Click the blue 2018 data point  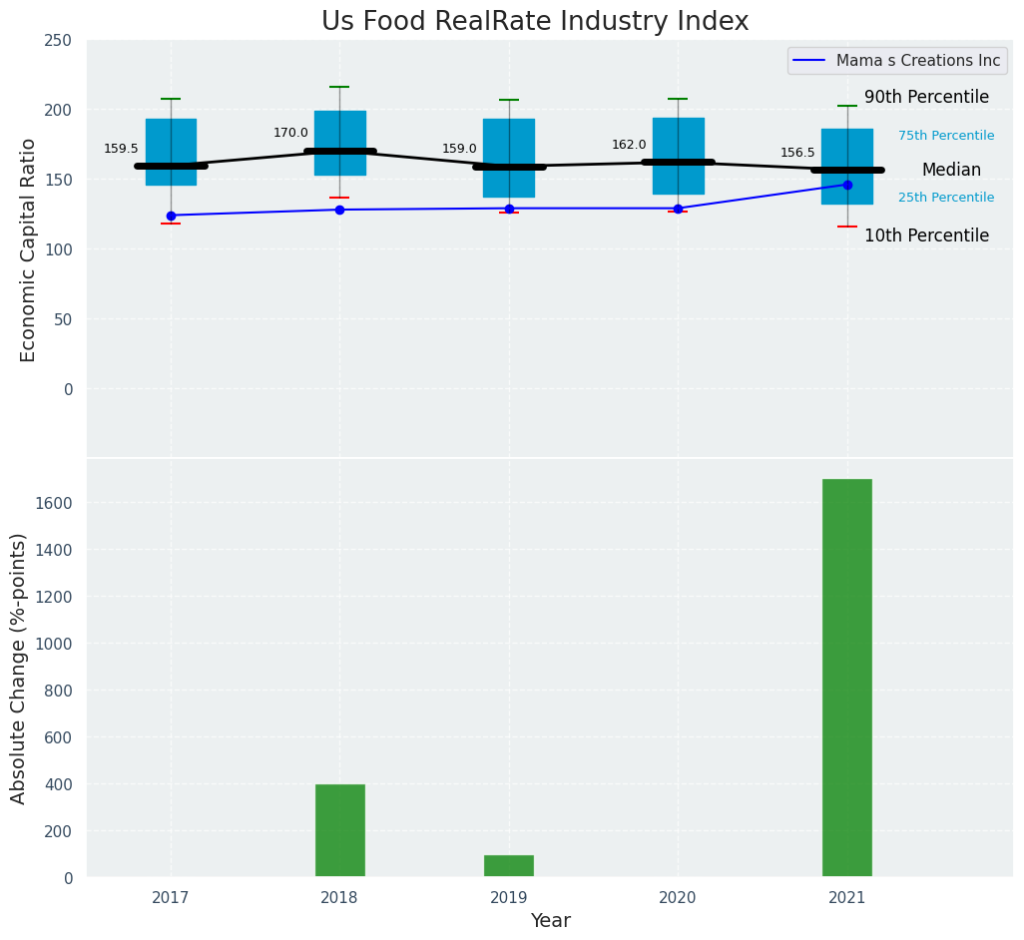339,210
